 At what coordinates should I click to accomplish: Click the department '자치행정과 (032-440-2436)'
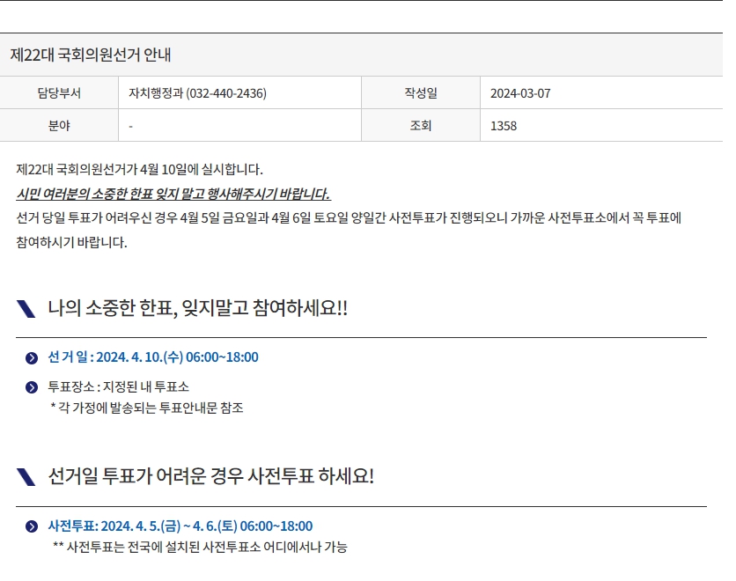(x=197, y=93)
